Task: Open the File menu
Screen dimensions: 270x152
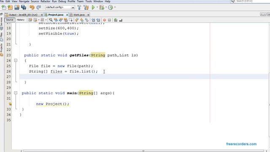Action: click(2, 1)
